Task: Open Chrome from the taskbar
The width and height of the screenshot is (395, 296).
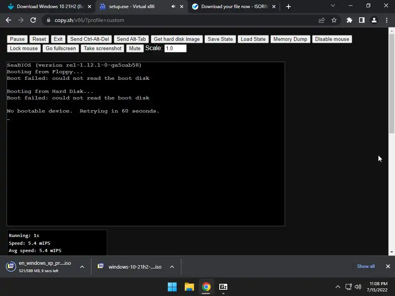Action: pyautogui.click(x=206, y=287)
